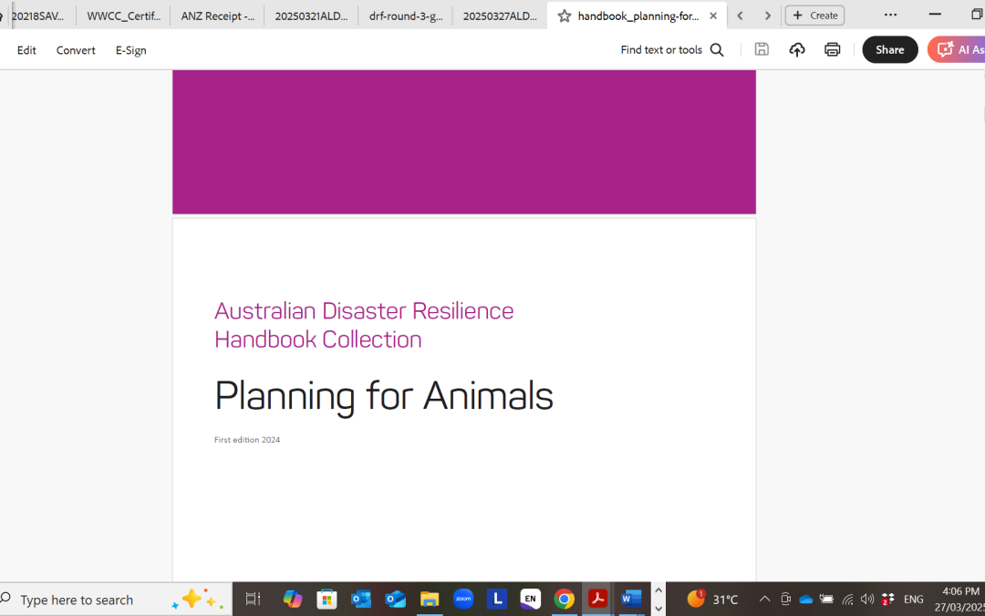The width and height of the screenshot is (985, 616).
Task: Open the drf-round-3-g document tab
Action: [405, 16]
